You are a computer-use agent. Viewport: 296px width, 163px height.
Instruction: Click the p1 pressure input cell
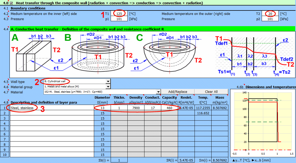[119, 19]
